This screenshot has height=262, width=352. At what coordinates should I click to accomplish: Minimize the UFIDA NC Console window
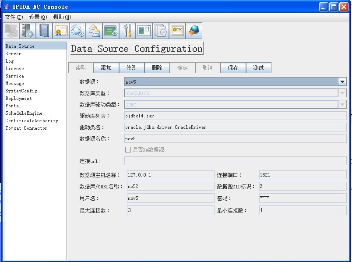point(323,7)
